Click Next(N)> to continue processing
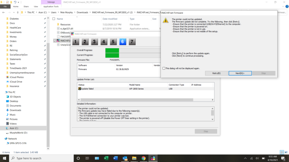This screenshot has height=162, width=289. coord(240,73)
